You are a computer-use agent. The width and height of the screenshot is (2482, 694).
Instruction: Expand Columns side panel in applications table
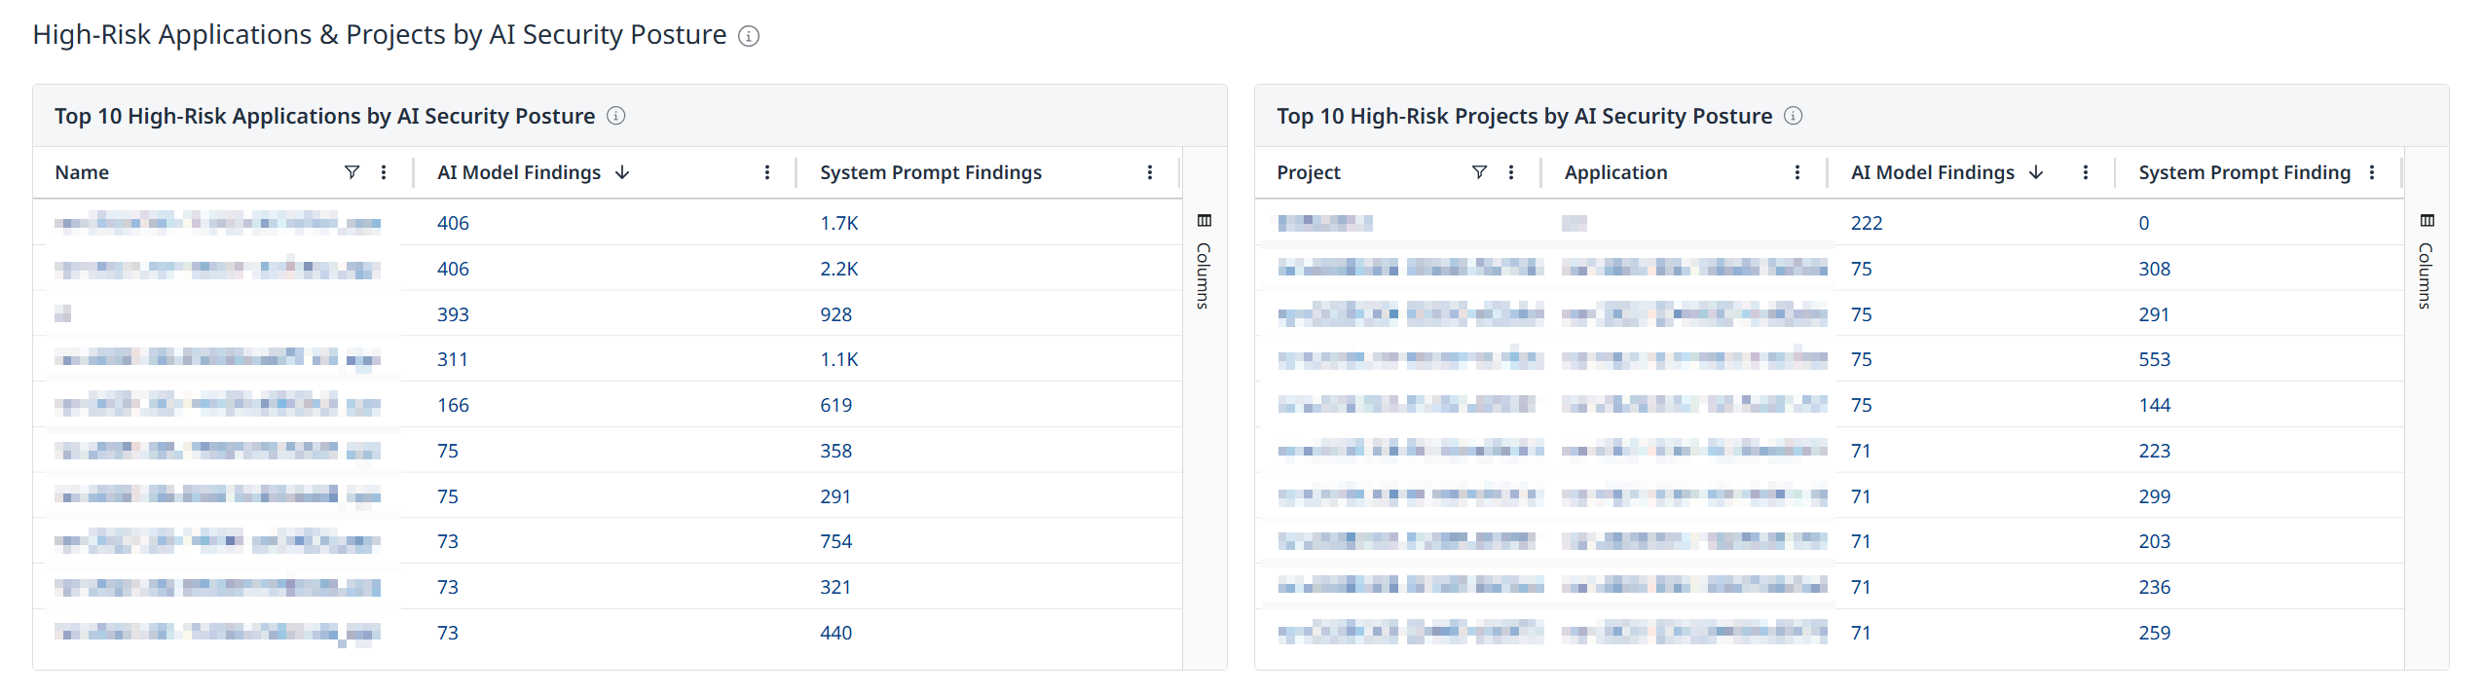coord(1204,261)
